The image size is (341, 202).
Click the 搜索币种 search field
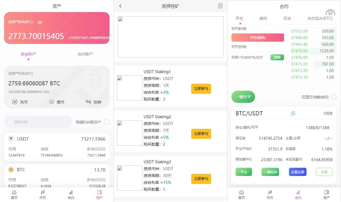click(38, 122)
